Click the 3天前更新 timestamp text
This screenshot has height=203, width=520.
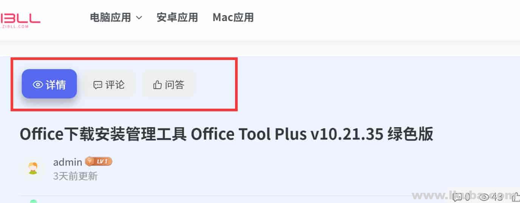(76, 176)
